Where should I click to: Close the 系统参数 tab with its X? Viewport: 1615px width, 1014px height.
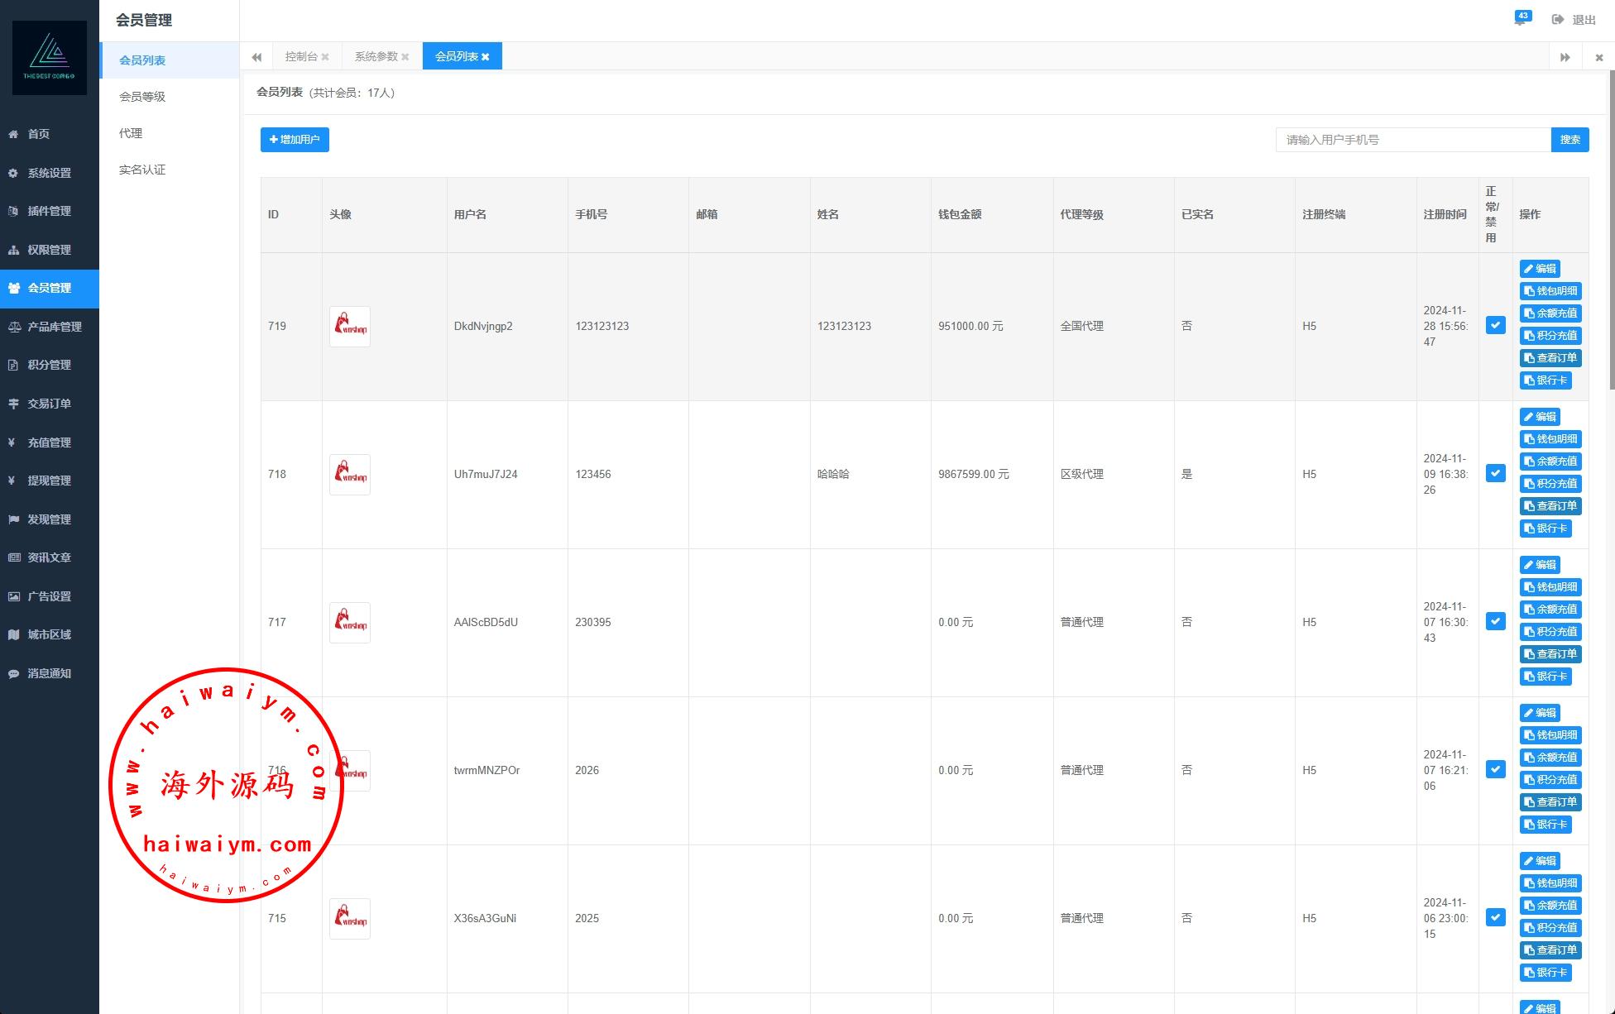(x=405, y=57)
